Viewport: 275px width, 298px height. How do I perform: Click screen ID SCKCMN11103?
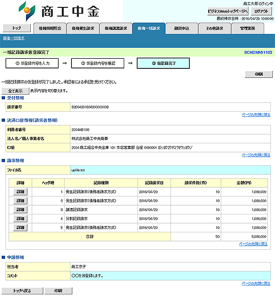(258, 52)
